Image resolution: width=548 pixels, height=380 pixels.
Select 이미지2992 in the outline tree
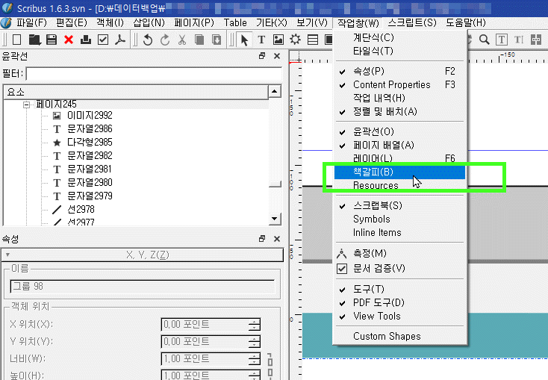[90, 116]
